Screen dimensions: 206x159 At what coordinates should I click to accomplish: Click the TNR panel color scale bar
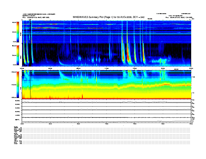click(18, 85)
